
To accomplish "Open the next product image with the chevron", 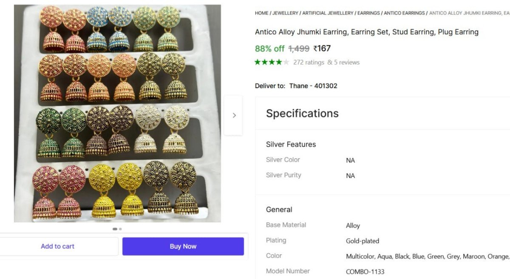I will pos(234,115).
